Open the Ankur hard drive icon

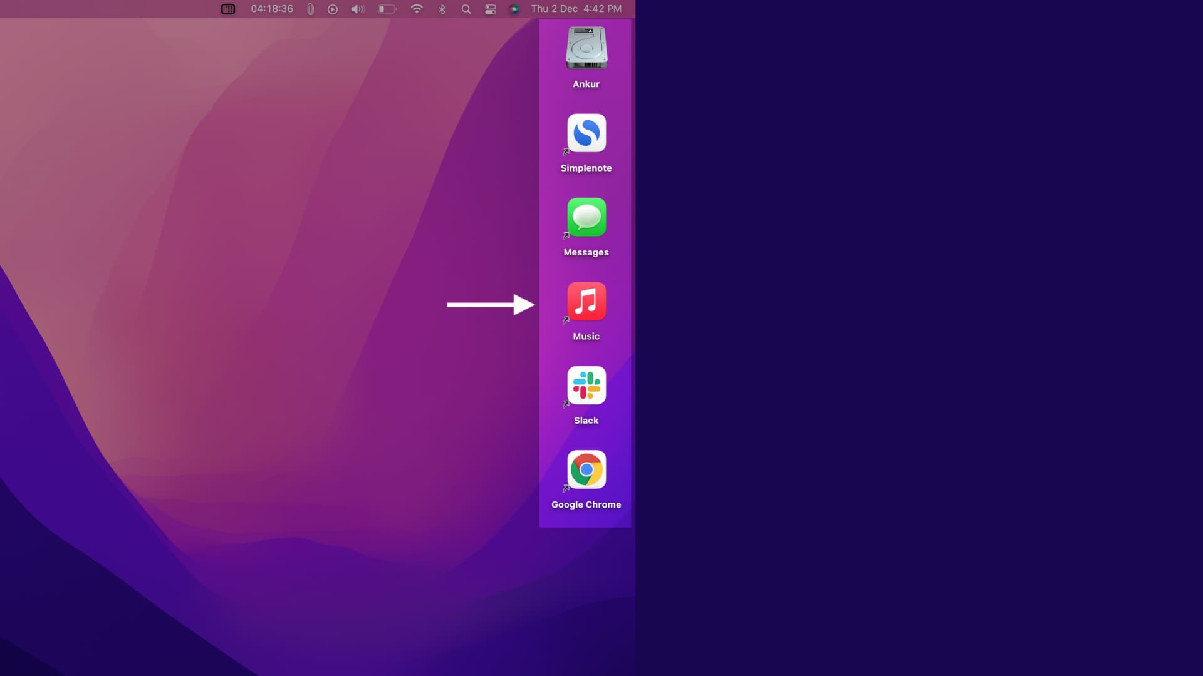click(586, 48)
